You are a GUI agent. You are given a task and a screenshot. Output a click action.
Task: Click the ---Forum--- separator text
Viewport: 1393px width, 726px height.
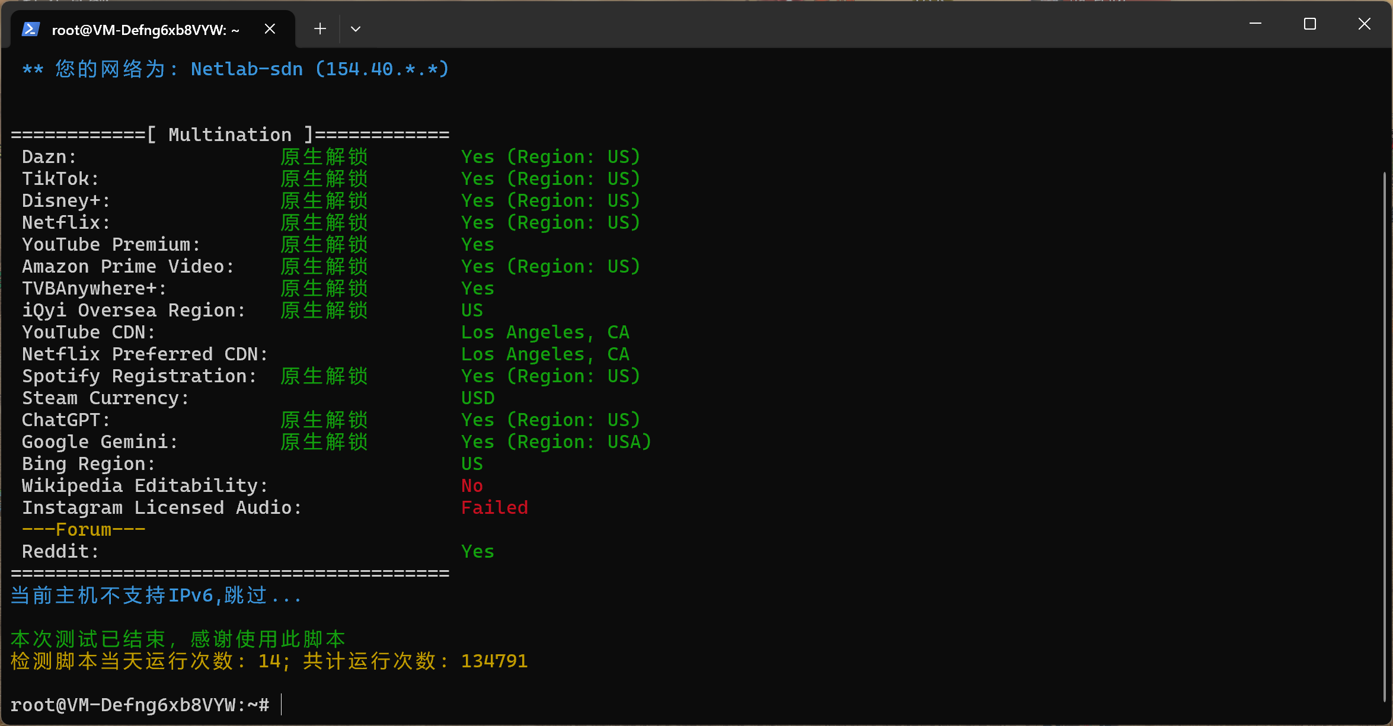[x=84, y=530]
